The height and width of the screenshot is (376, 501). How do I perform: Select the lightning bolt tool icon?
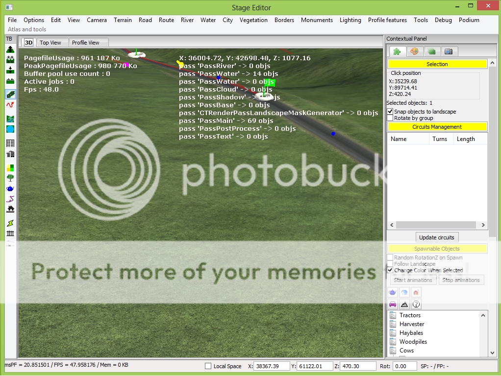10,223
